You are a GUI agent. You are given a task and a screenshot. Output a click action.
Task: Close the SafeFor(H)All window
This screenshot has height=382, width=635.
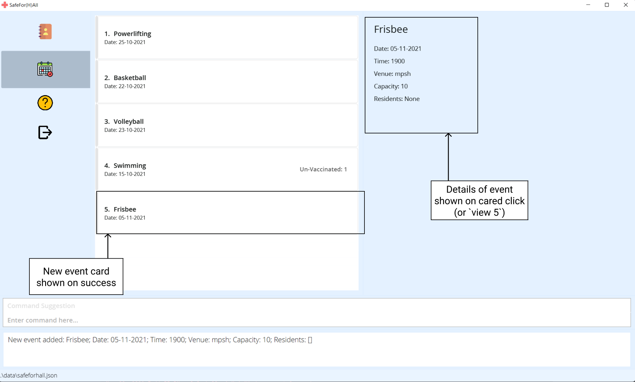[x=626, y=5]
